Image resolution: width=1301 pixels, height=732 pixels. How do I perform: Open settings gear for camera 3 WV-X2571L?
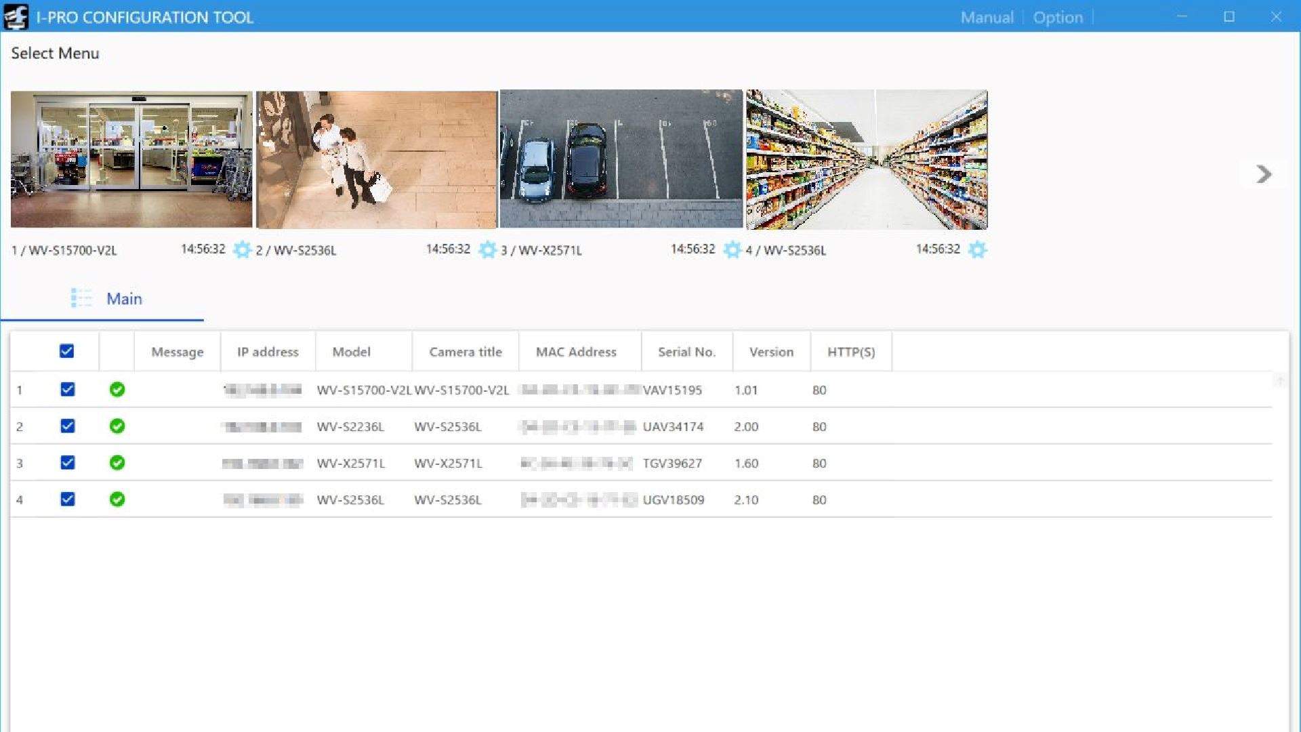(x=732, y=249)
